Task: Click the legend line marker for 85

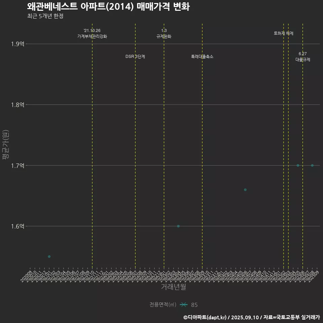Action: click(184, 304)
